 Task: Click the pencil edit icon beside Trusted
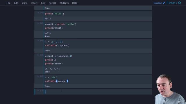click(x=164, y=3)
